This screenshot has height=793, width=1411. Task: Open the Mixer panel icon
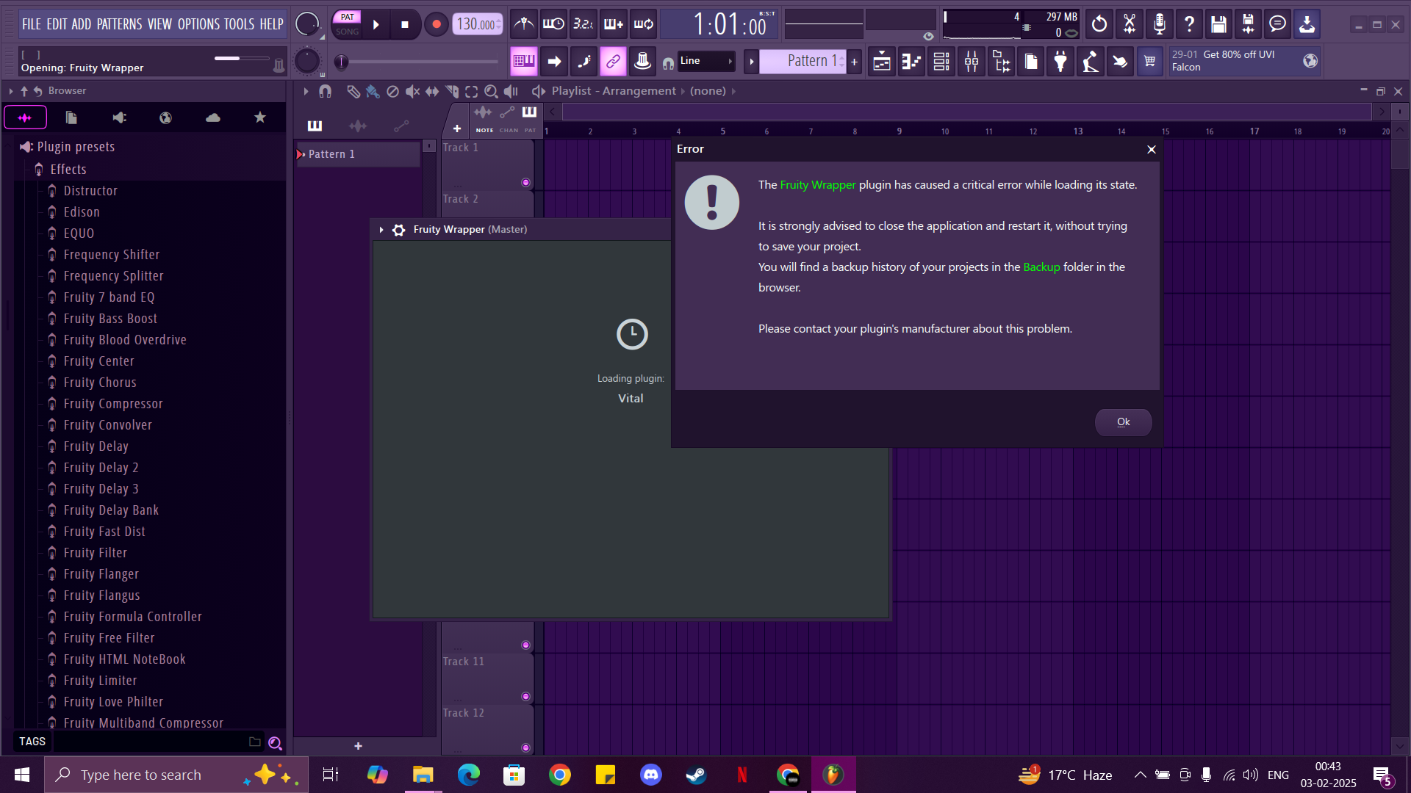pos(970,61)
